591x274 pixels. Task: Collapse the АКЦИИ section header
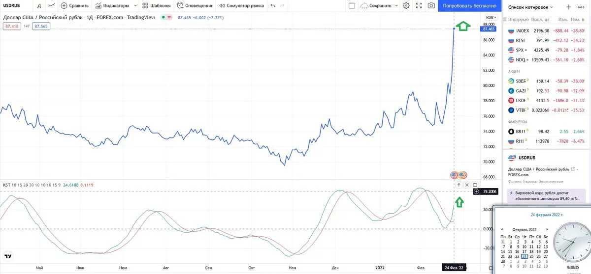(514, 71)
